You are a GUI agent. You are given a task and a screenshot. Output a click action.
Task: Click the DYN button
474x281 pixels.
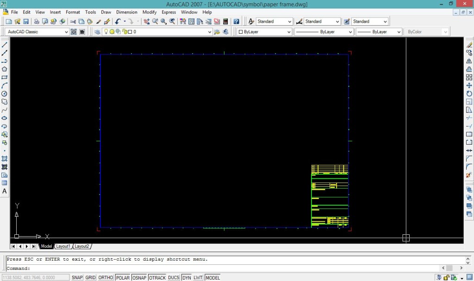pyautogui.click(x=188, y=277)
